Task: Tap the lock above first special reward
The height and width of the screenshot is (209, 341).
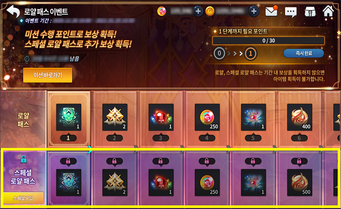Action: [x=68, y=161]
